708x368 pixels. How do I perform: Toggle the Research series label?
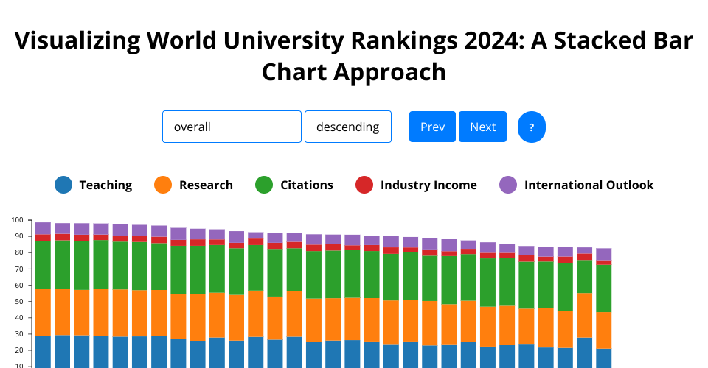pos(206,185)
